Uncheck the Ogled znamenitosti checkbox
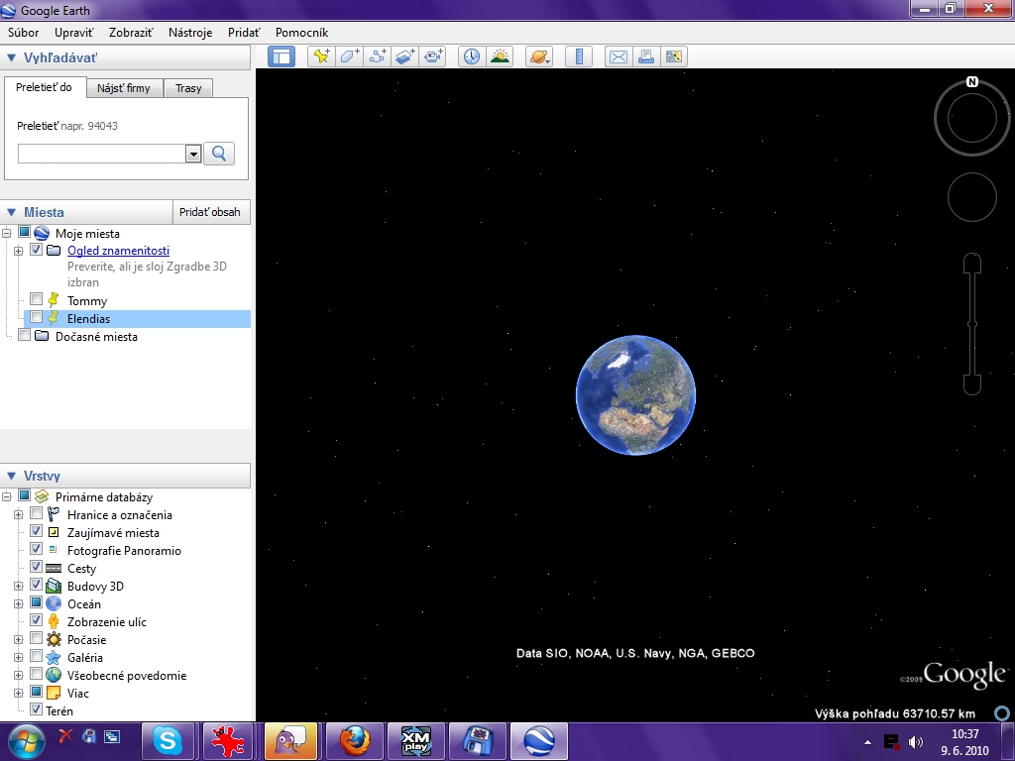This screenshot has width=1015, height=761. pyautogui.click(x=37, y=249)
